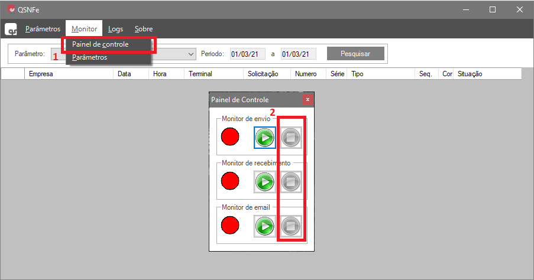Open the Parâmetros menu
The image size is (534, 280).
click(43, 29)
